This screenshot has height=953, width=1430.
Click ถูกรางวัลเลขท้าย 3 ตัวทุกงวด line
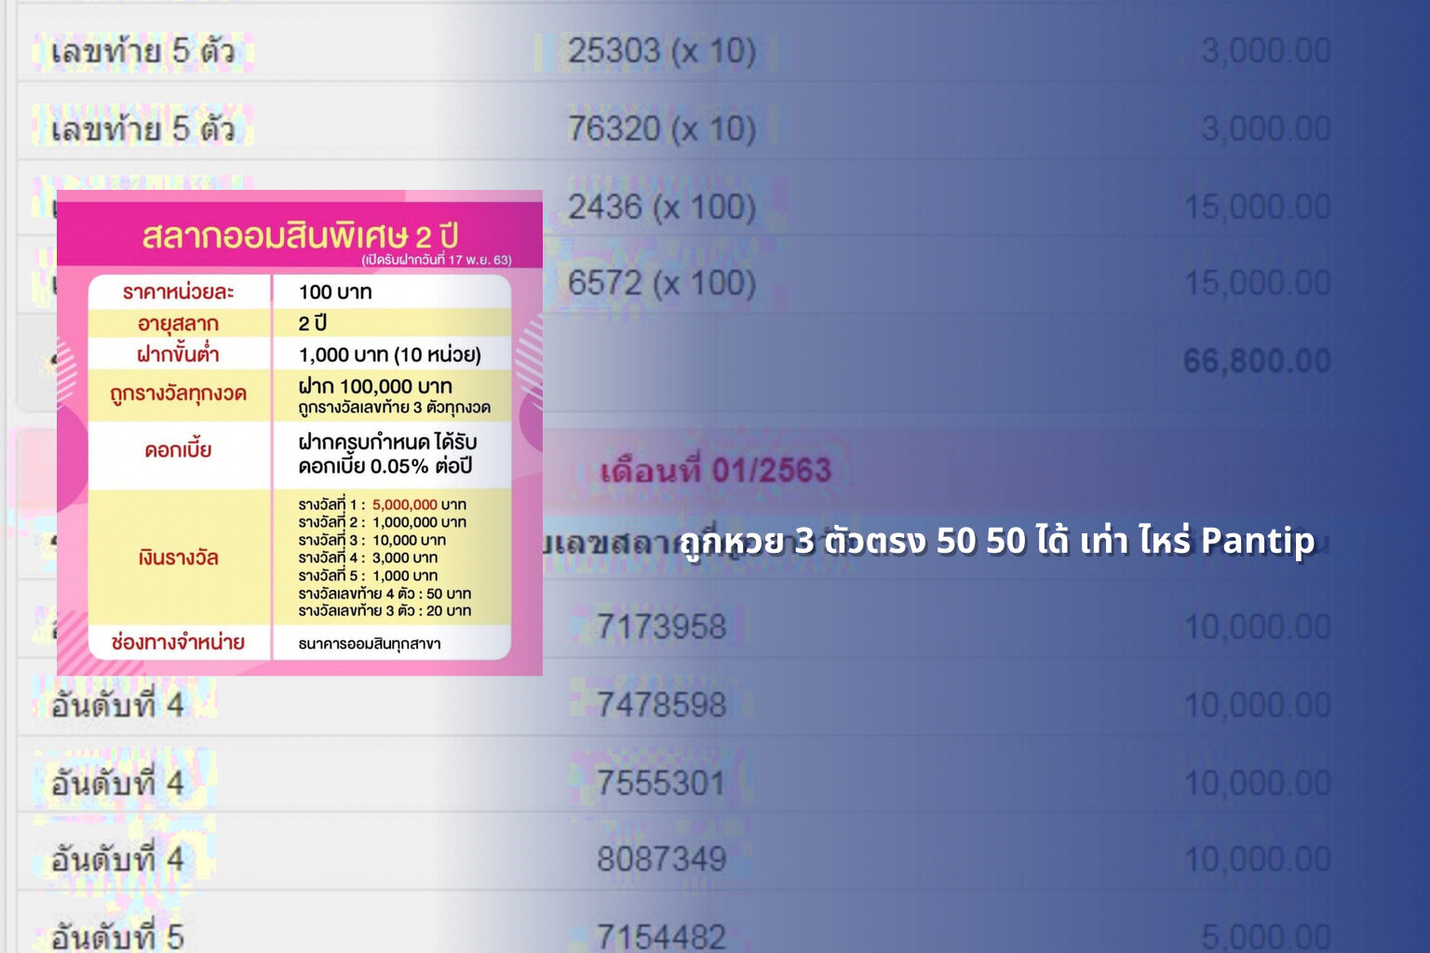[x=394, y=408]
